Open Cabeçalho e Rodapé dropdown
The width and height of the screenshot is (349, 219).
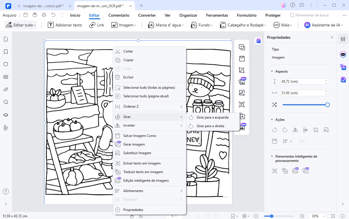click(243, 25)
